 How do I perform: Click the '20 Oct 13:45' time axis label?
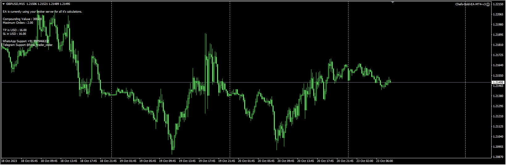click(306, 161)
